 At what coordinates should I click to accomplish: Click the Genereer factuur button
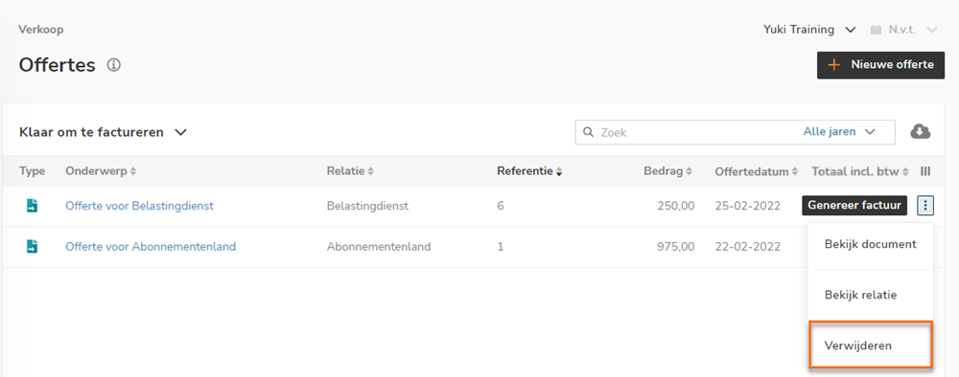[x=854, y=206]
